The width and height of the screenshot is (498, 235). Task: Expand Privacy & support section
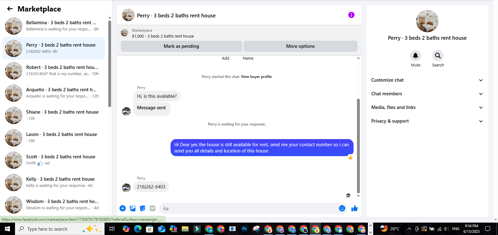pyautogui.click(x=427, y=121)
